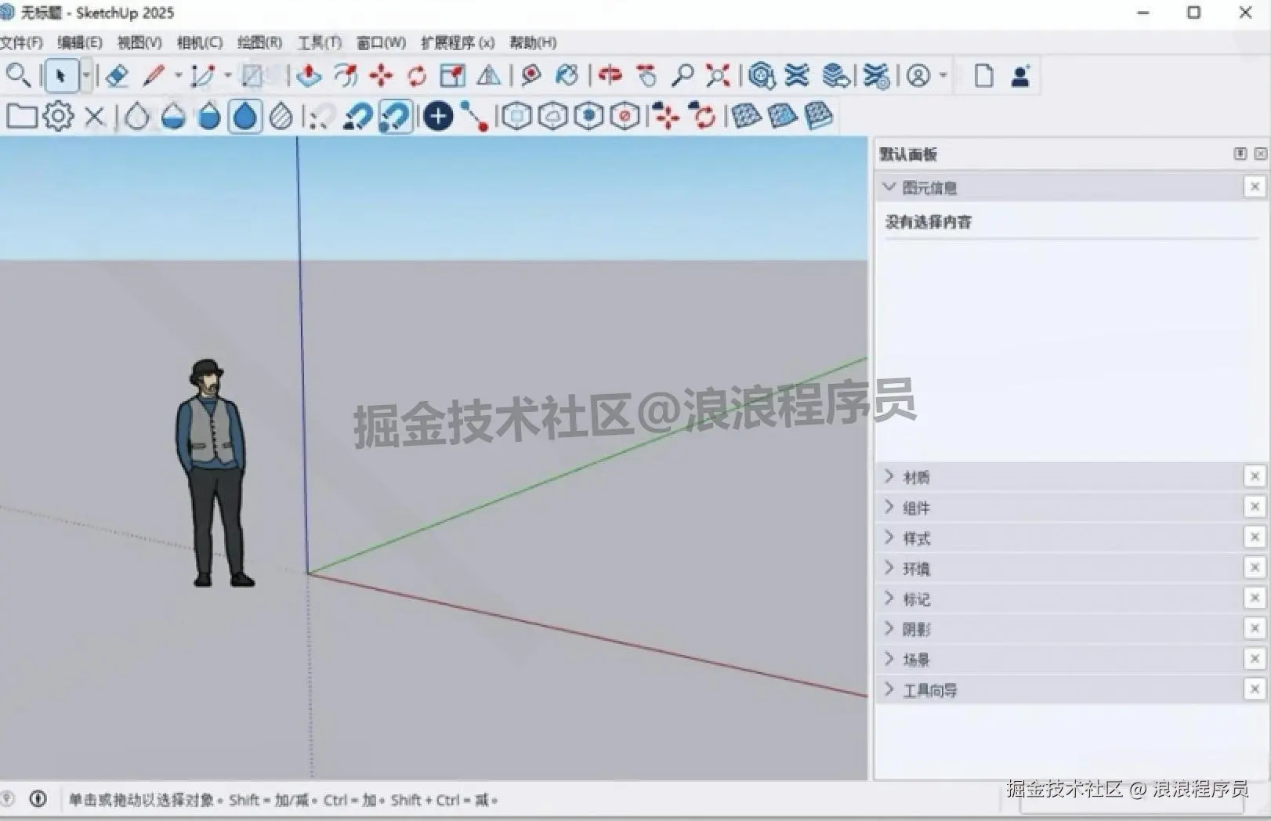The image size is (1271, 821).
Task: Open the 相机(C) menu
Action: (198, 43)
